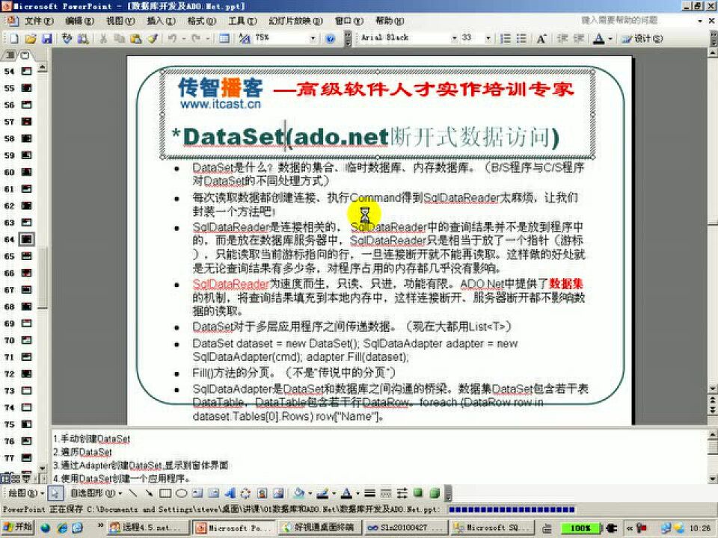Open the 格式 (Format) menu
Screen dimensions: 718x538
pyautogui.click(x=202, y=21)
